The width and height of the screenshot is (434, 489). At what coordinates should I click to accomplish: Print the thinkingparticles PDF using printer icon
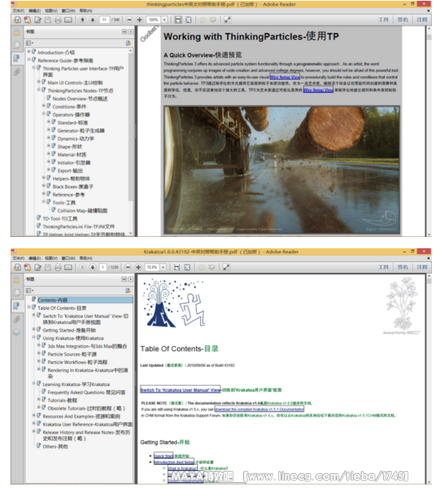coord(58,20)
